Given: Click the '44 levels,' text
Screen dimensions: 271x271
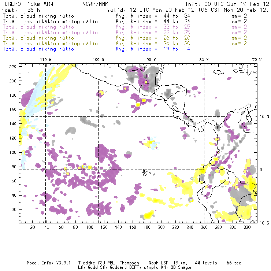Looking at the screenshot, I should (x=207, y=263).
